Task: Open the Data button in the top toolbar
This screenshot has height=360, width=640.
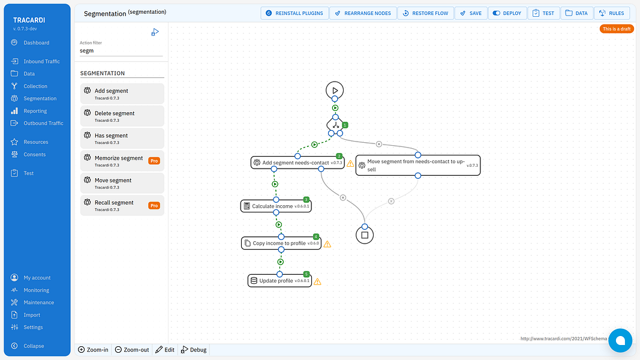Action: 577,13
